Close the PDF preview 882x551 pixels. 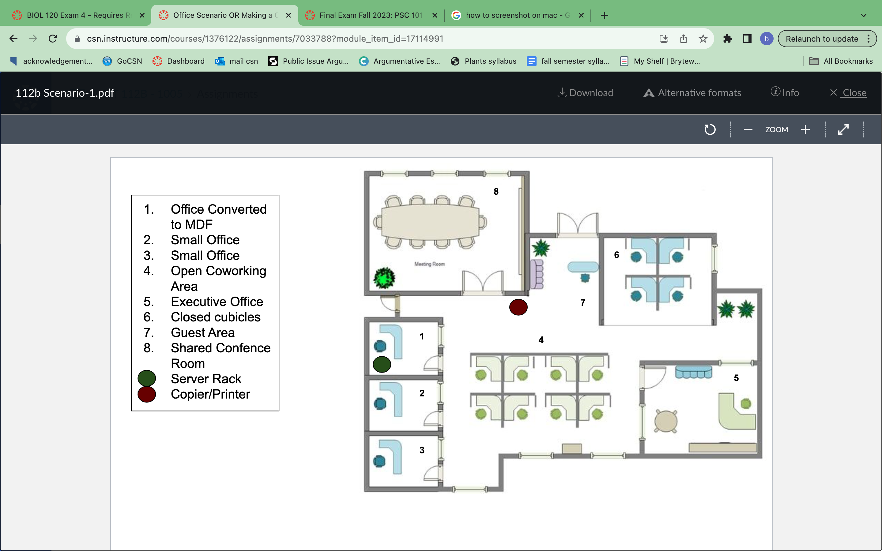[x=848, y=92]
